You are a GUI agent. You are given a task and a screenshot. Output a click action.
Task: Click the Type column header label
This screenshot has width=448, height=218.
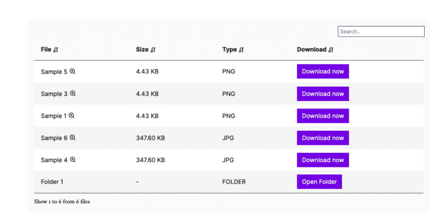229,49
